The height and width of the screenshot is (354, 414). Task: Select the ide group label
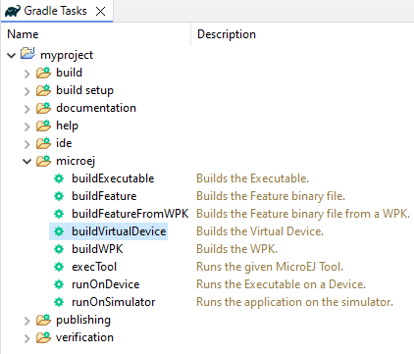click(64, 143)
